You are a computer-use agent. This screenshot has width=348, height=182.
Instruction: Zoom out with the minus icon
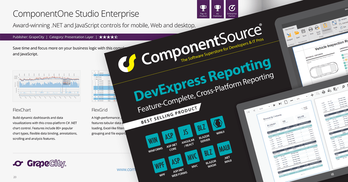(291, 101)
